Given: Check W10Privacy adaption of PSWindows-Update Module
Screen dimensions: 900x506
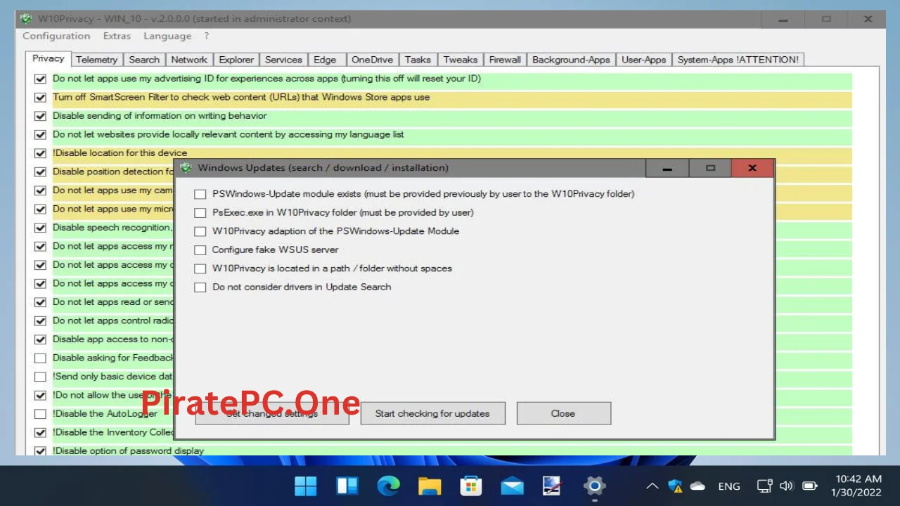Looking at the screenshot, I should pos(200,231).
